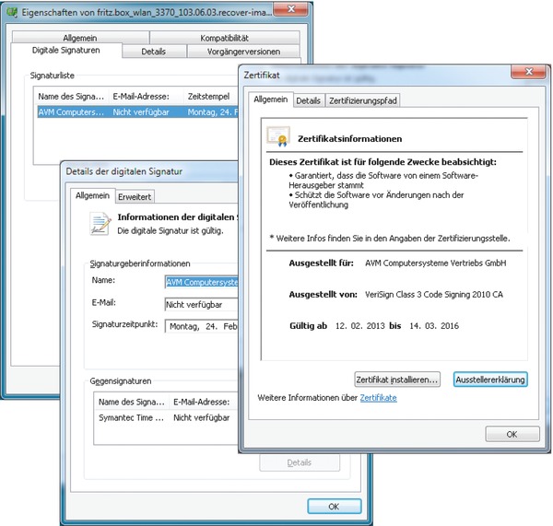Select the Symantec Time countersignature row
The height and width of the screenshot is (526, 553).
click(x=166, y=418)
